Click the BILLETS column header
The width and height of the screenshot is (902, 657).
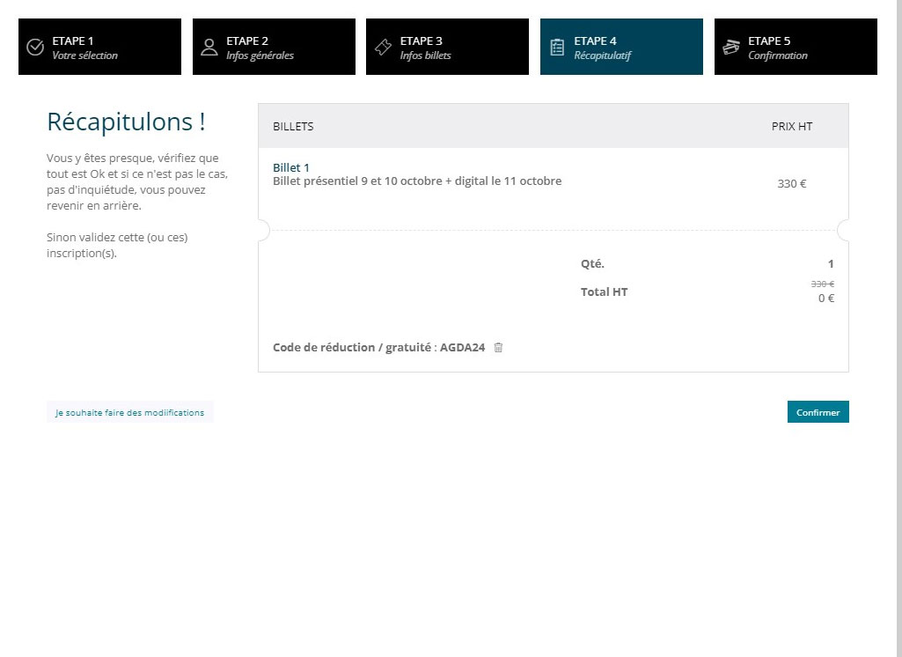click(x=293, y=126)
